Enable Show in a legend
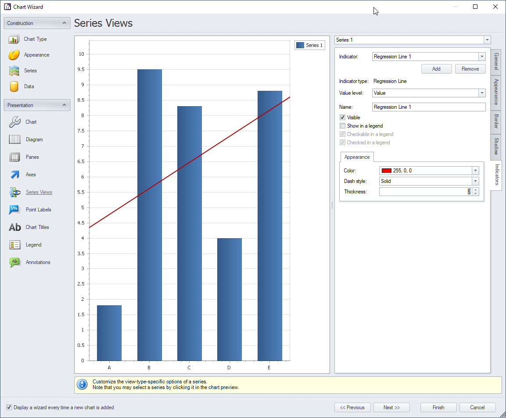The image size is (506, 418). [x=343, y=126]
